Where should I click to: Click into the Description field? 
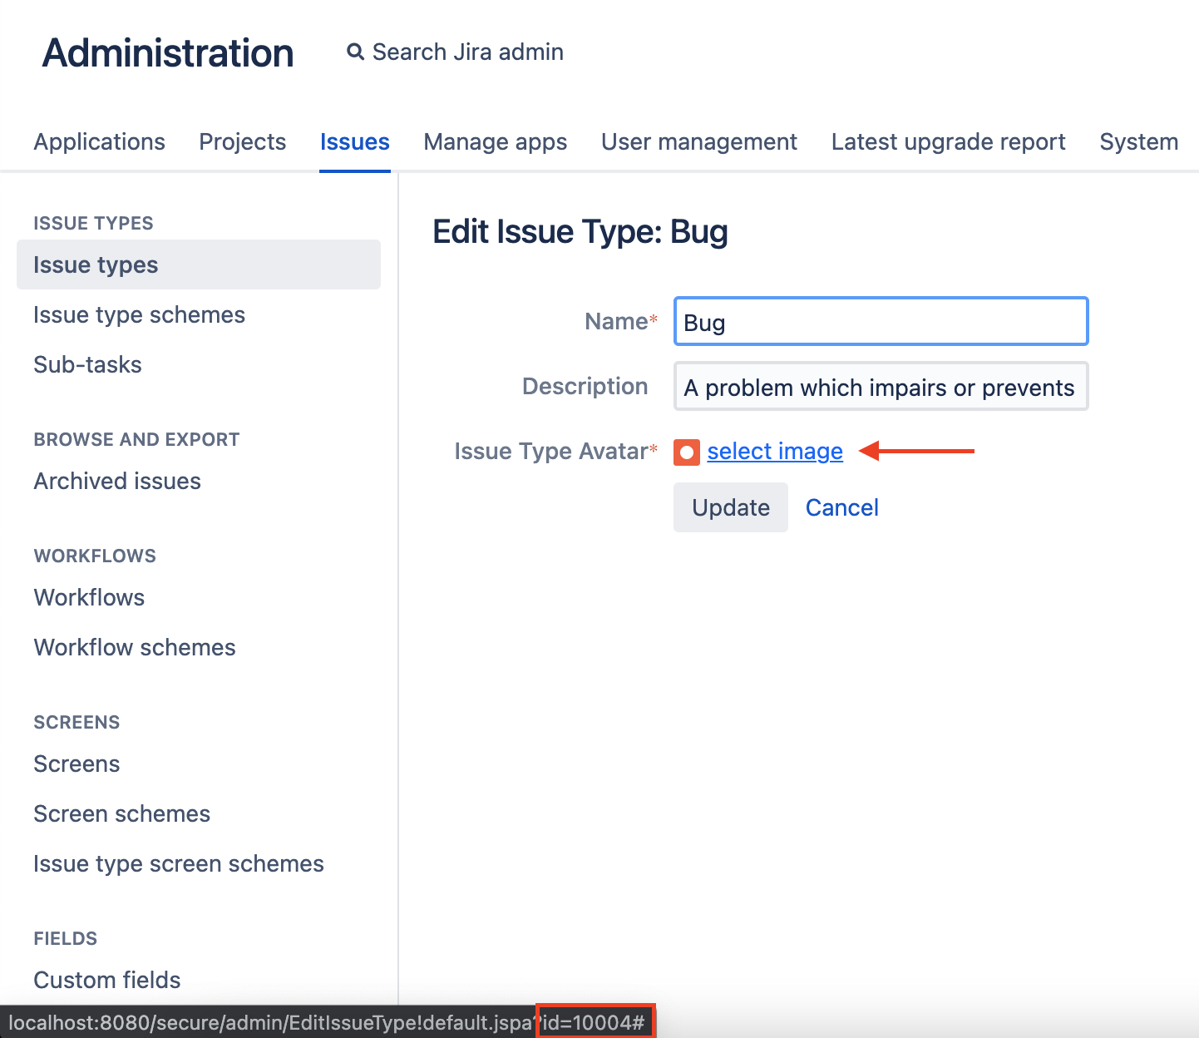click(x=880, y=387)
